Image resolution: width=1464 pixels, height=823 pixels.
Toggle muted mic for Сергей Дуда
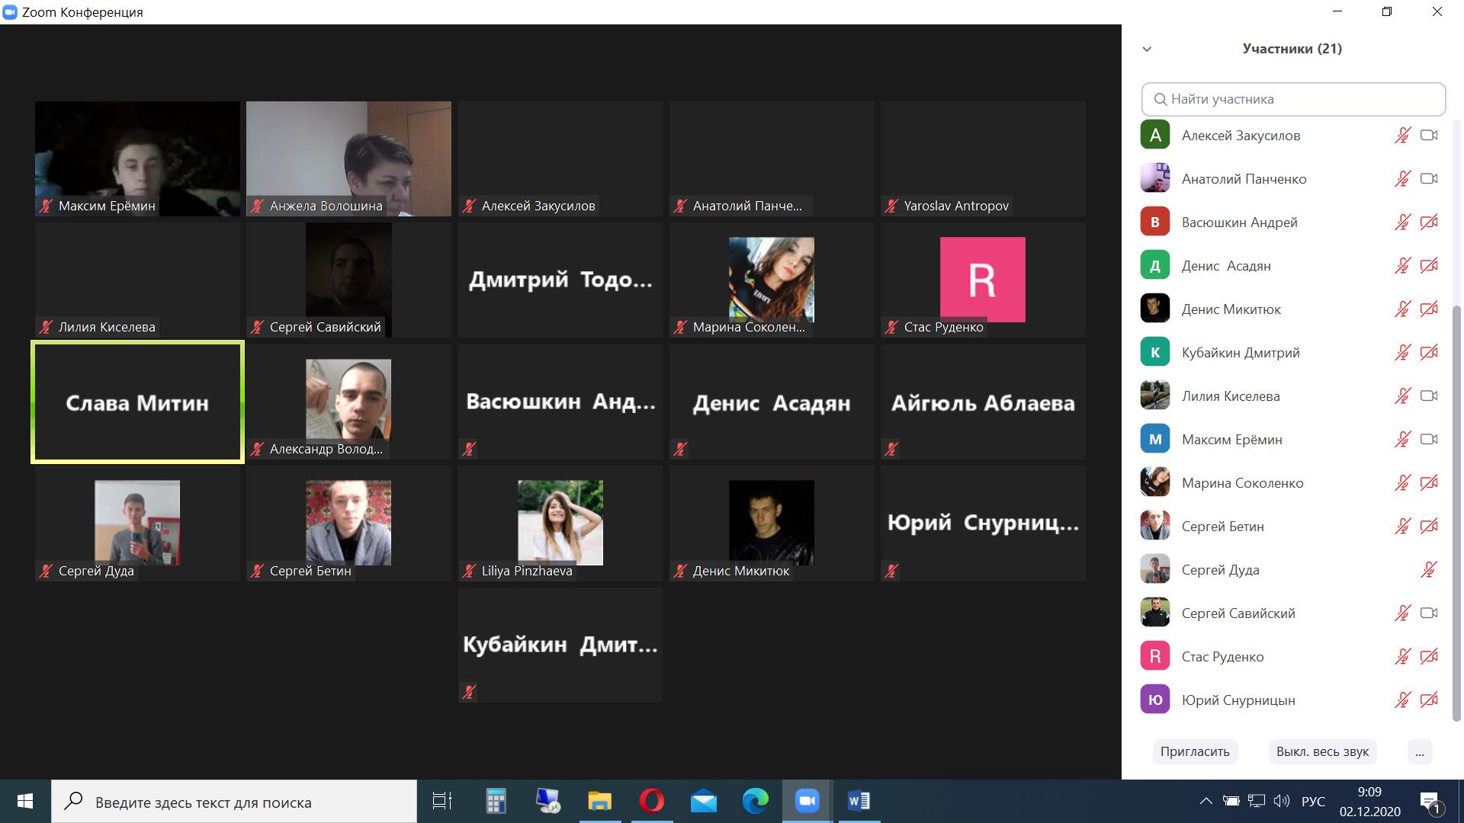pos(1429,570)
